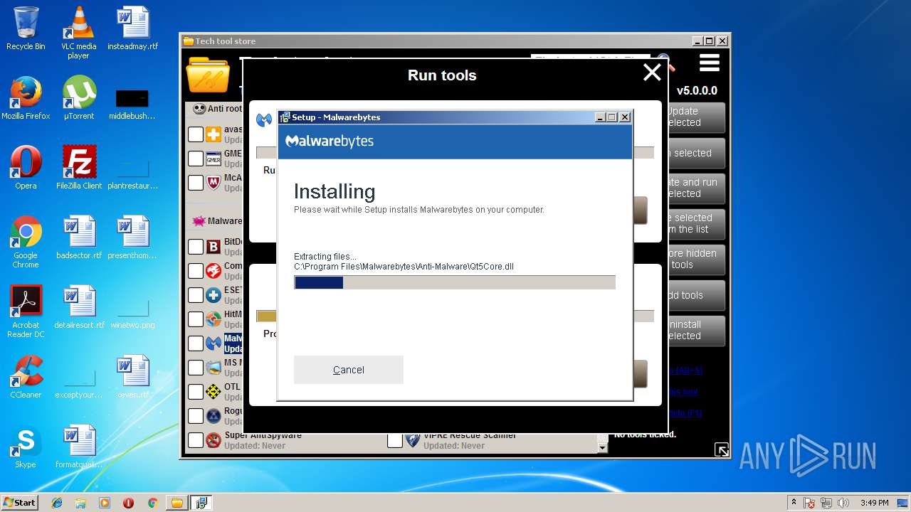Open the Tech tool store hamburger menu
The height and width of the screenshot is (512, 911).
(709, 64)
